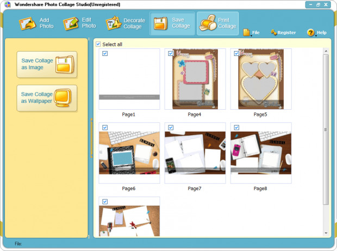Select the corkboard collage thumbnail

(x=129, y=217)
